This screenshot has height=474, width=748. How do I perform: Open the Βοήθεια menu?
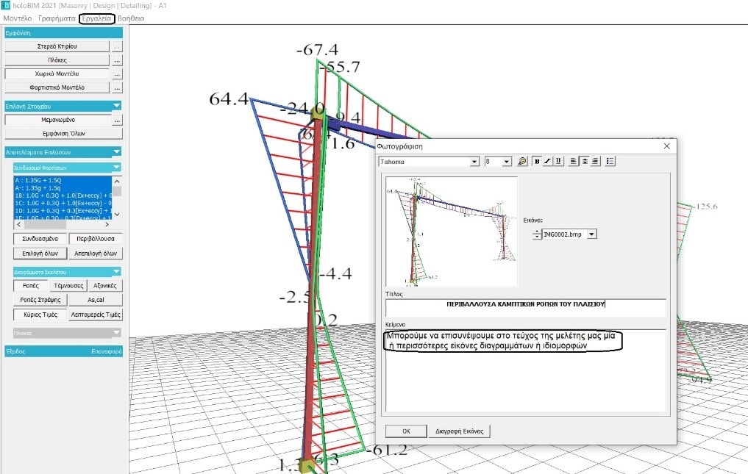tap(131, 18)
